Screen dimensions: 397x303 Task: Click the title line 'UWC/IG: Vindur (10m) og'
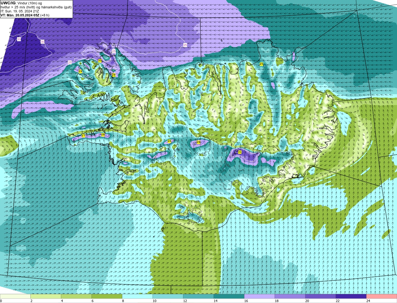[x=21, y=3]
